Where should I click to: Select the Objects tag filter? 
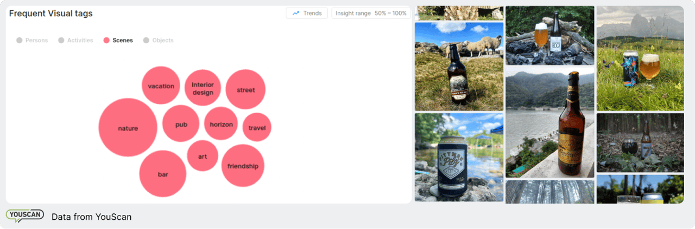point(158,41)
